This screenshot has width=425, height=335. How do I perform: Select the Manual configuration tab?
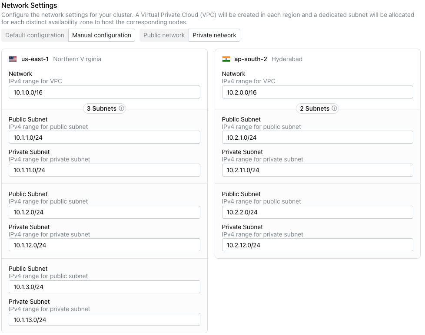(x=101, y=35)
